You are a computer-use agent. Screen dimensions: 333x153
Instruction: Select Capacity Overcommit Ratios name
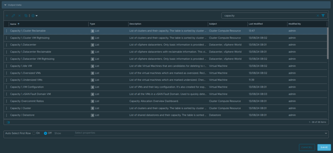point(27,101)
